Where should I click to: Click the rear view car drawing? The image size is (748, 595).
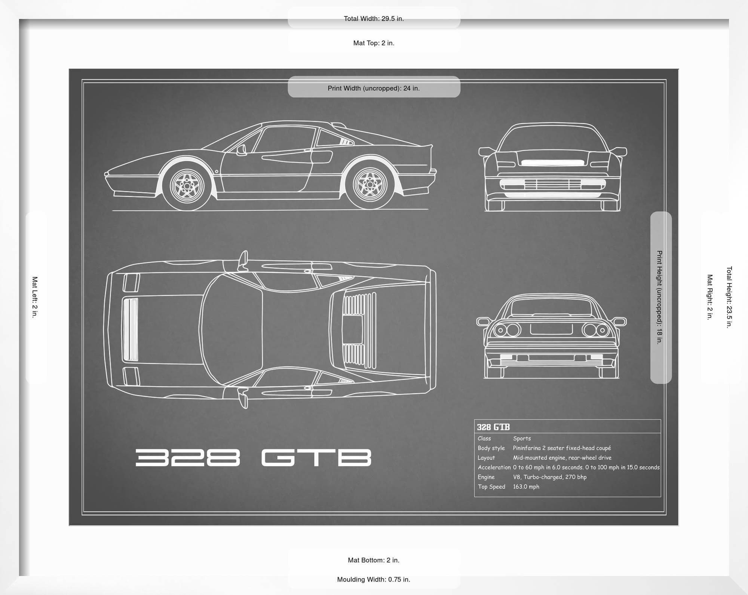pyautogui.click(x=552, y=336)
